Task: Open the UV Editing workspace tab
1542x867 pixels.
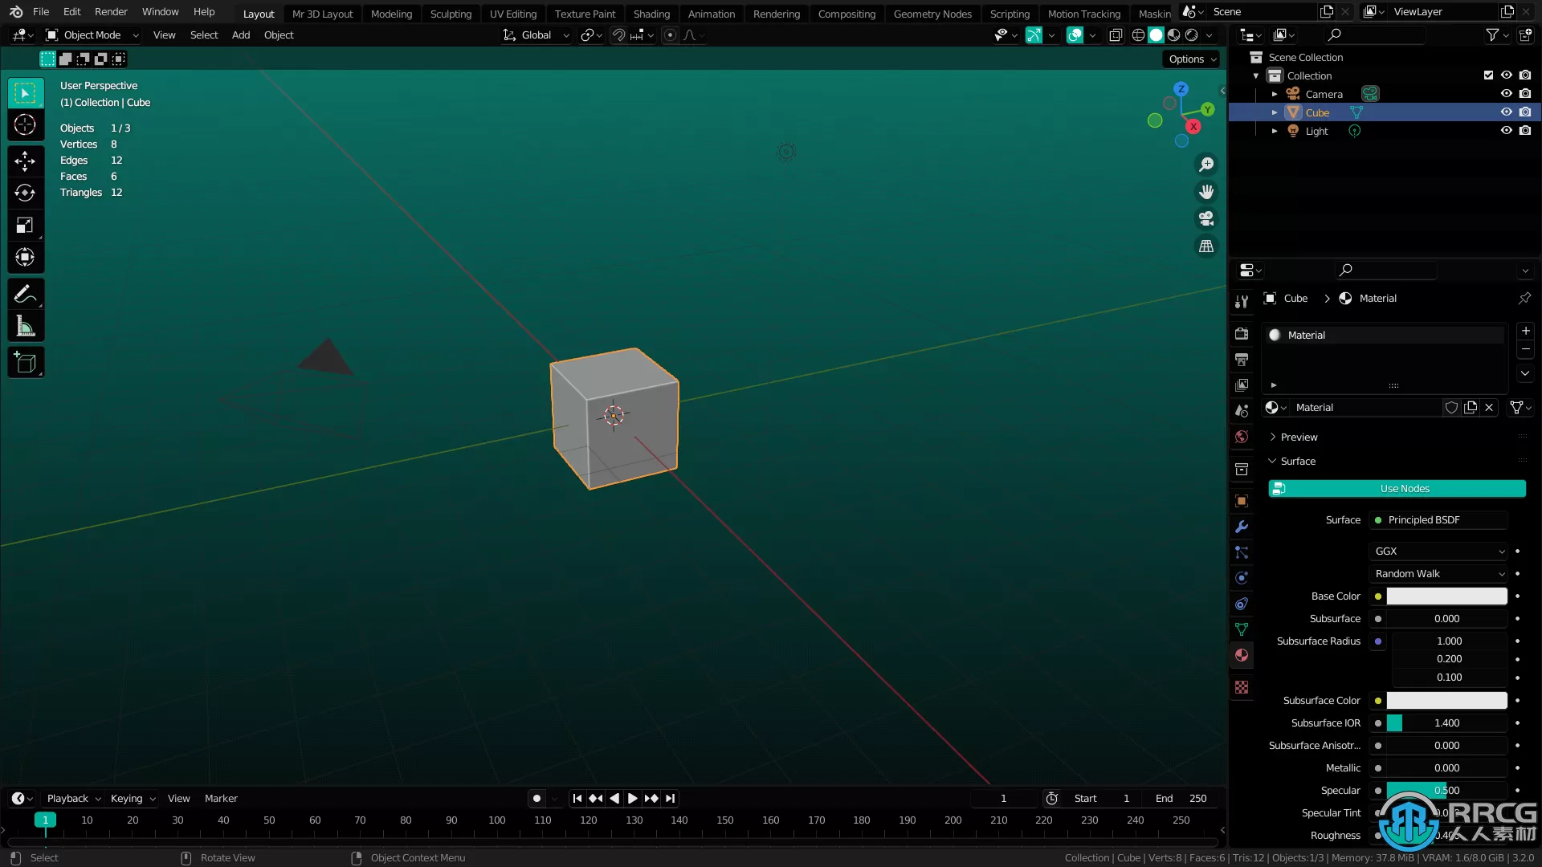Action: pyautogui.click(x=512, y=13)
